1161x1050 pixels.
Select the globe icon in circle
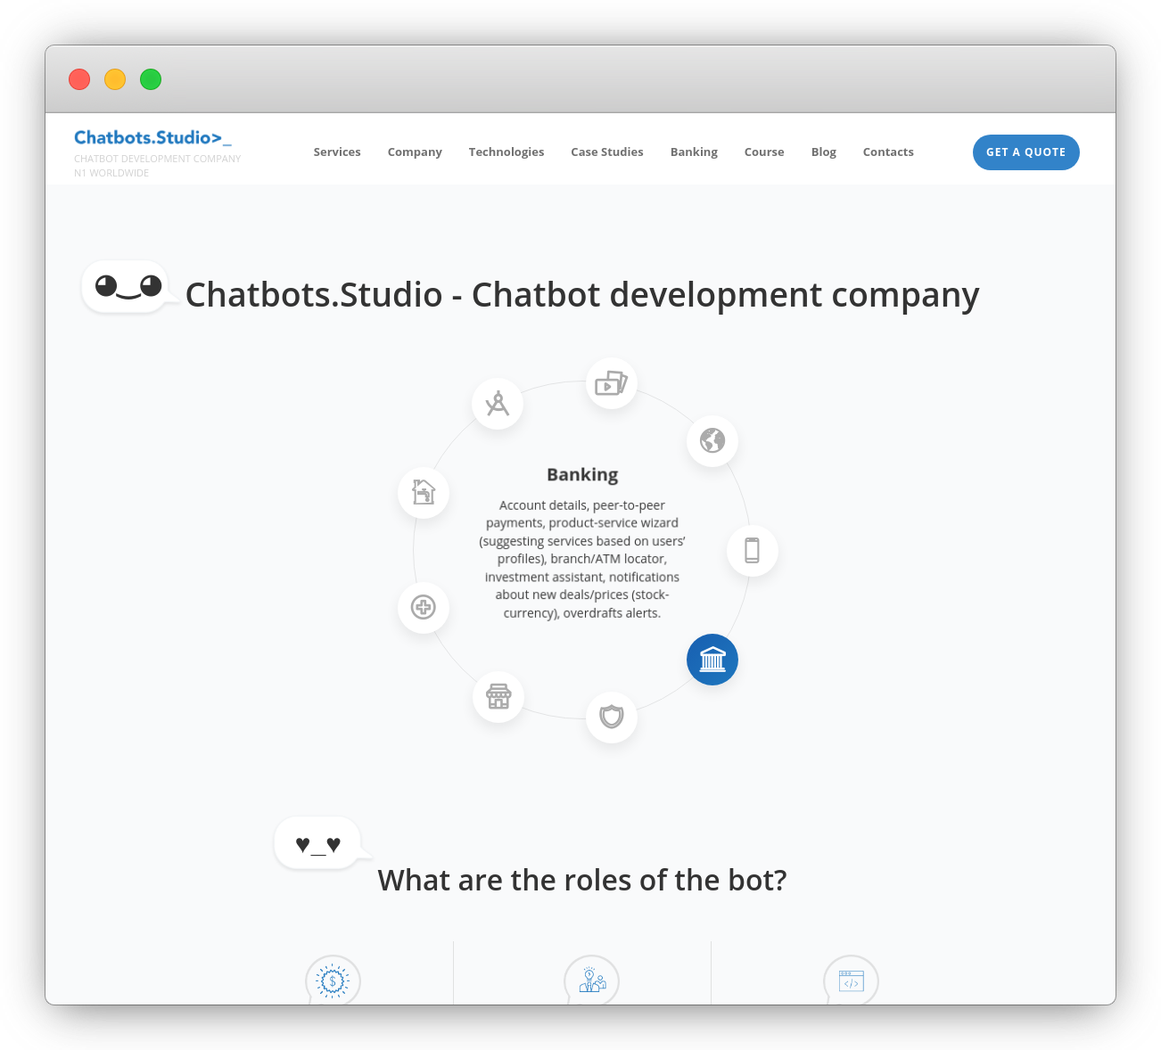pos(712,440)
